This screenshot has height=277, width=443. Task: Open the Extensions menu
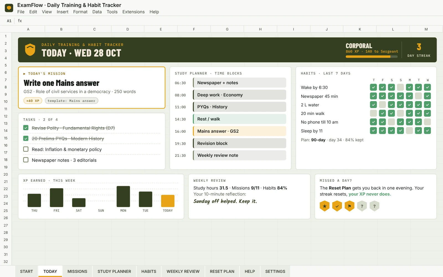[x=133, y=12]
